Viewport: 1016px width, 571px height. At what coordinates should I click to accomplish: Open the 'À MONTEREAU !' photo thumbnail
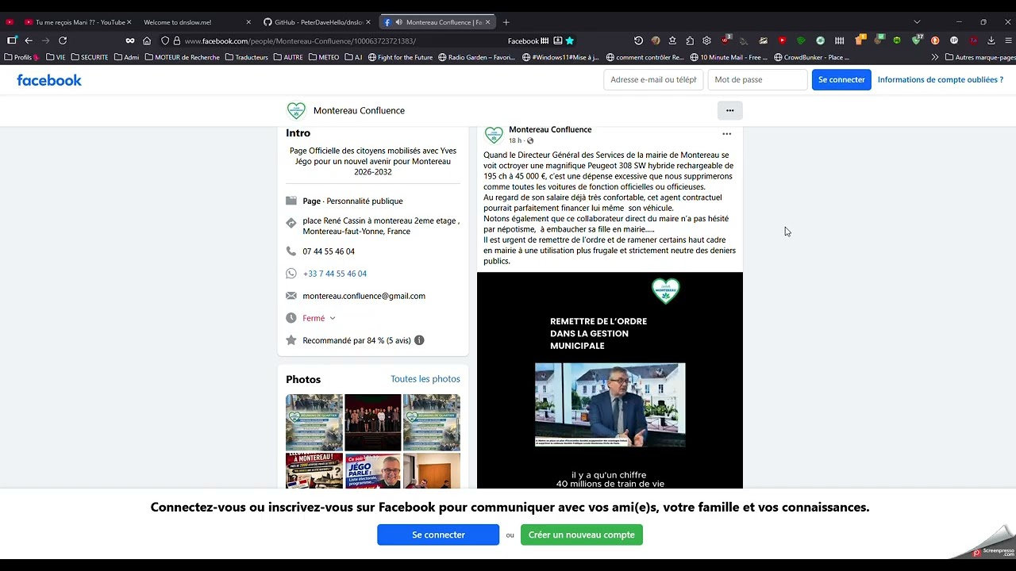click(x=314, y=470)
